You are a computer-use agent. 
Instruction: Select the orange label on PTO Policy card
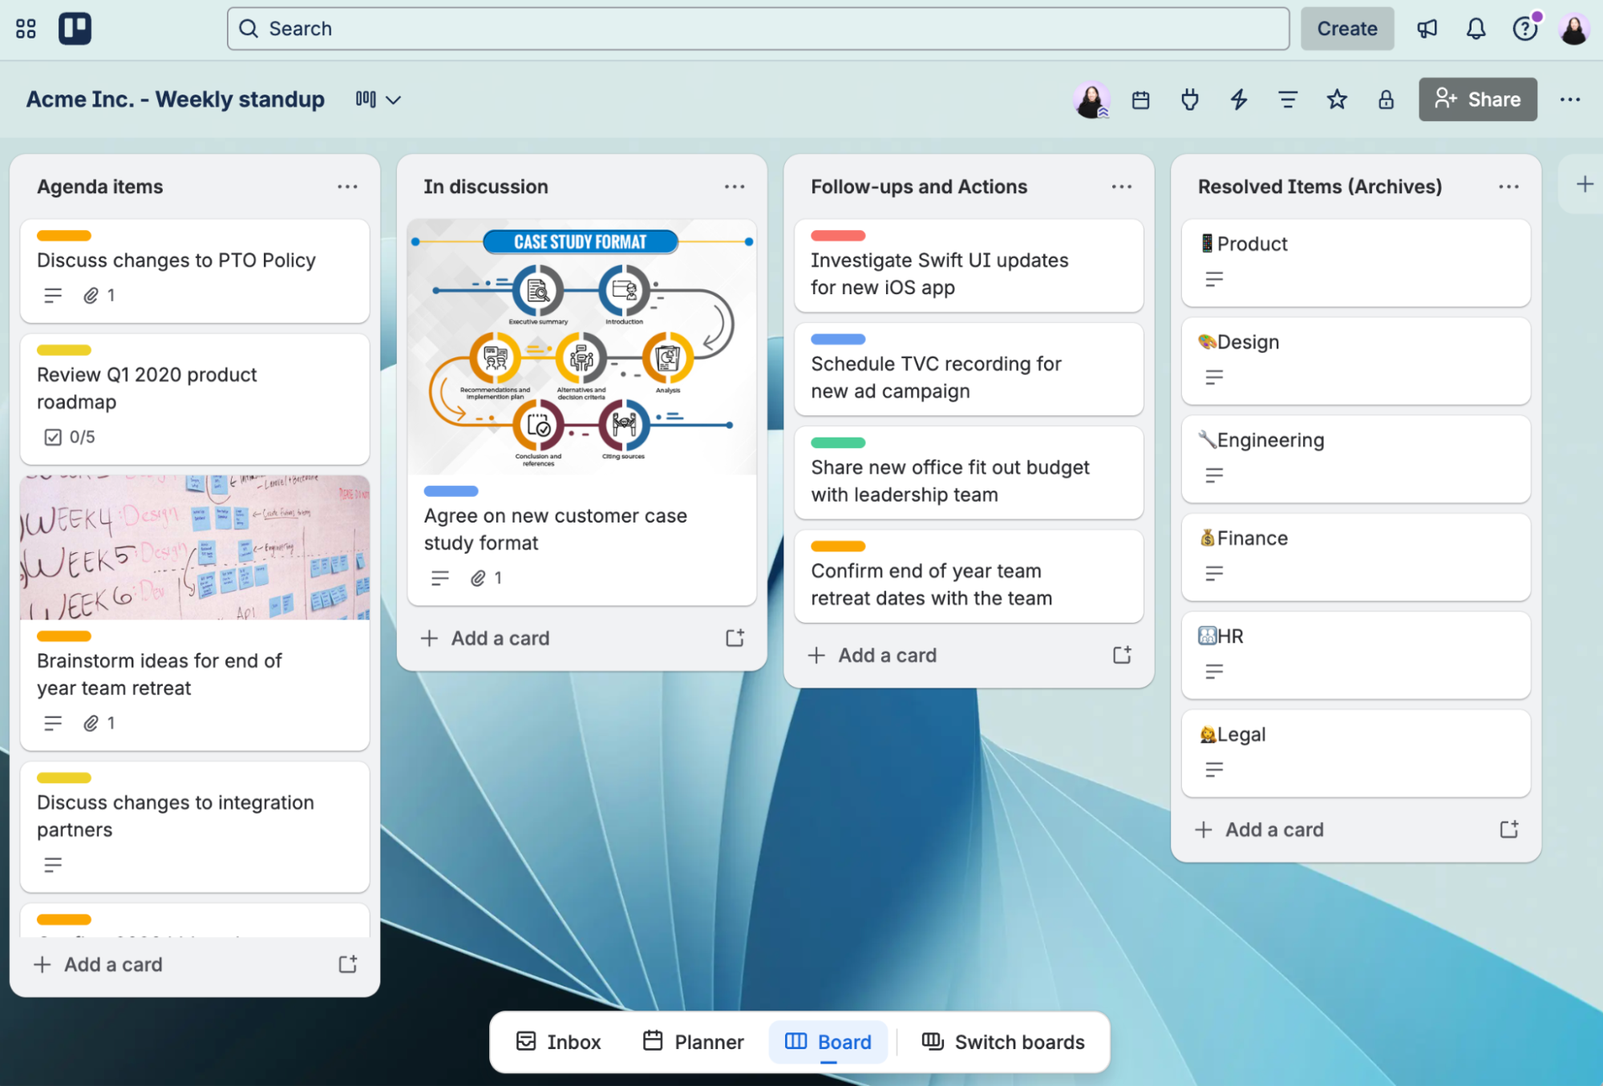(x=63, y=235)
